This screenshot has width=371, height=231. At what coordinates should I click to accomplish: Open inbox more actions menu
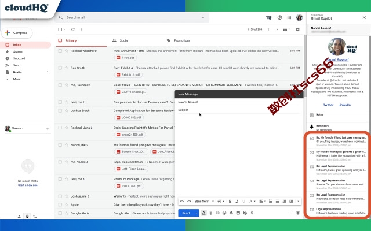(x=81, y=29)
